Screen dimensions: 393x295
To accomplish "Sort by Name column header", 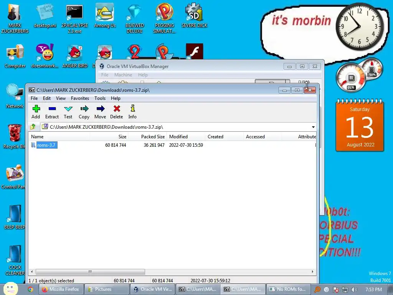I will 59,137.
